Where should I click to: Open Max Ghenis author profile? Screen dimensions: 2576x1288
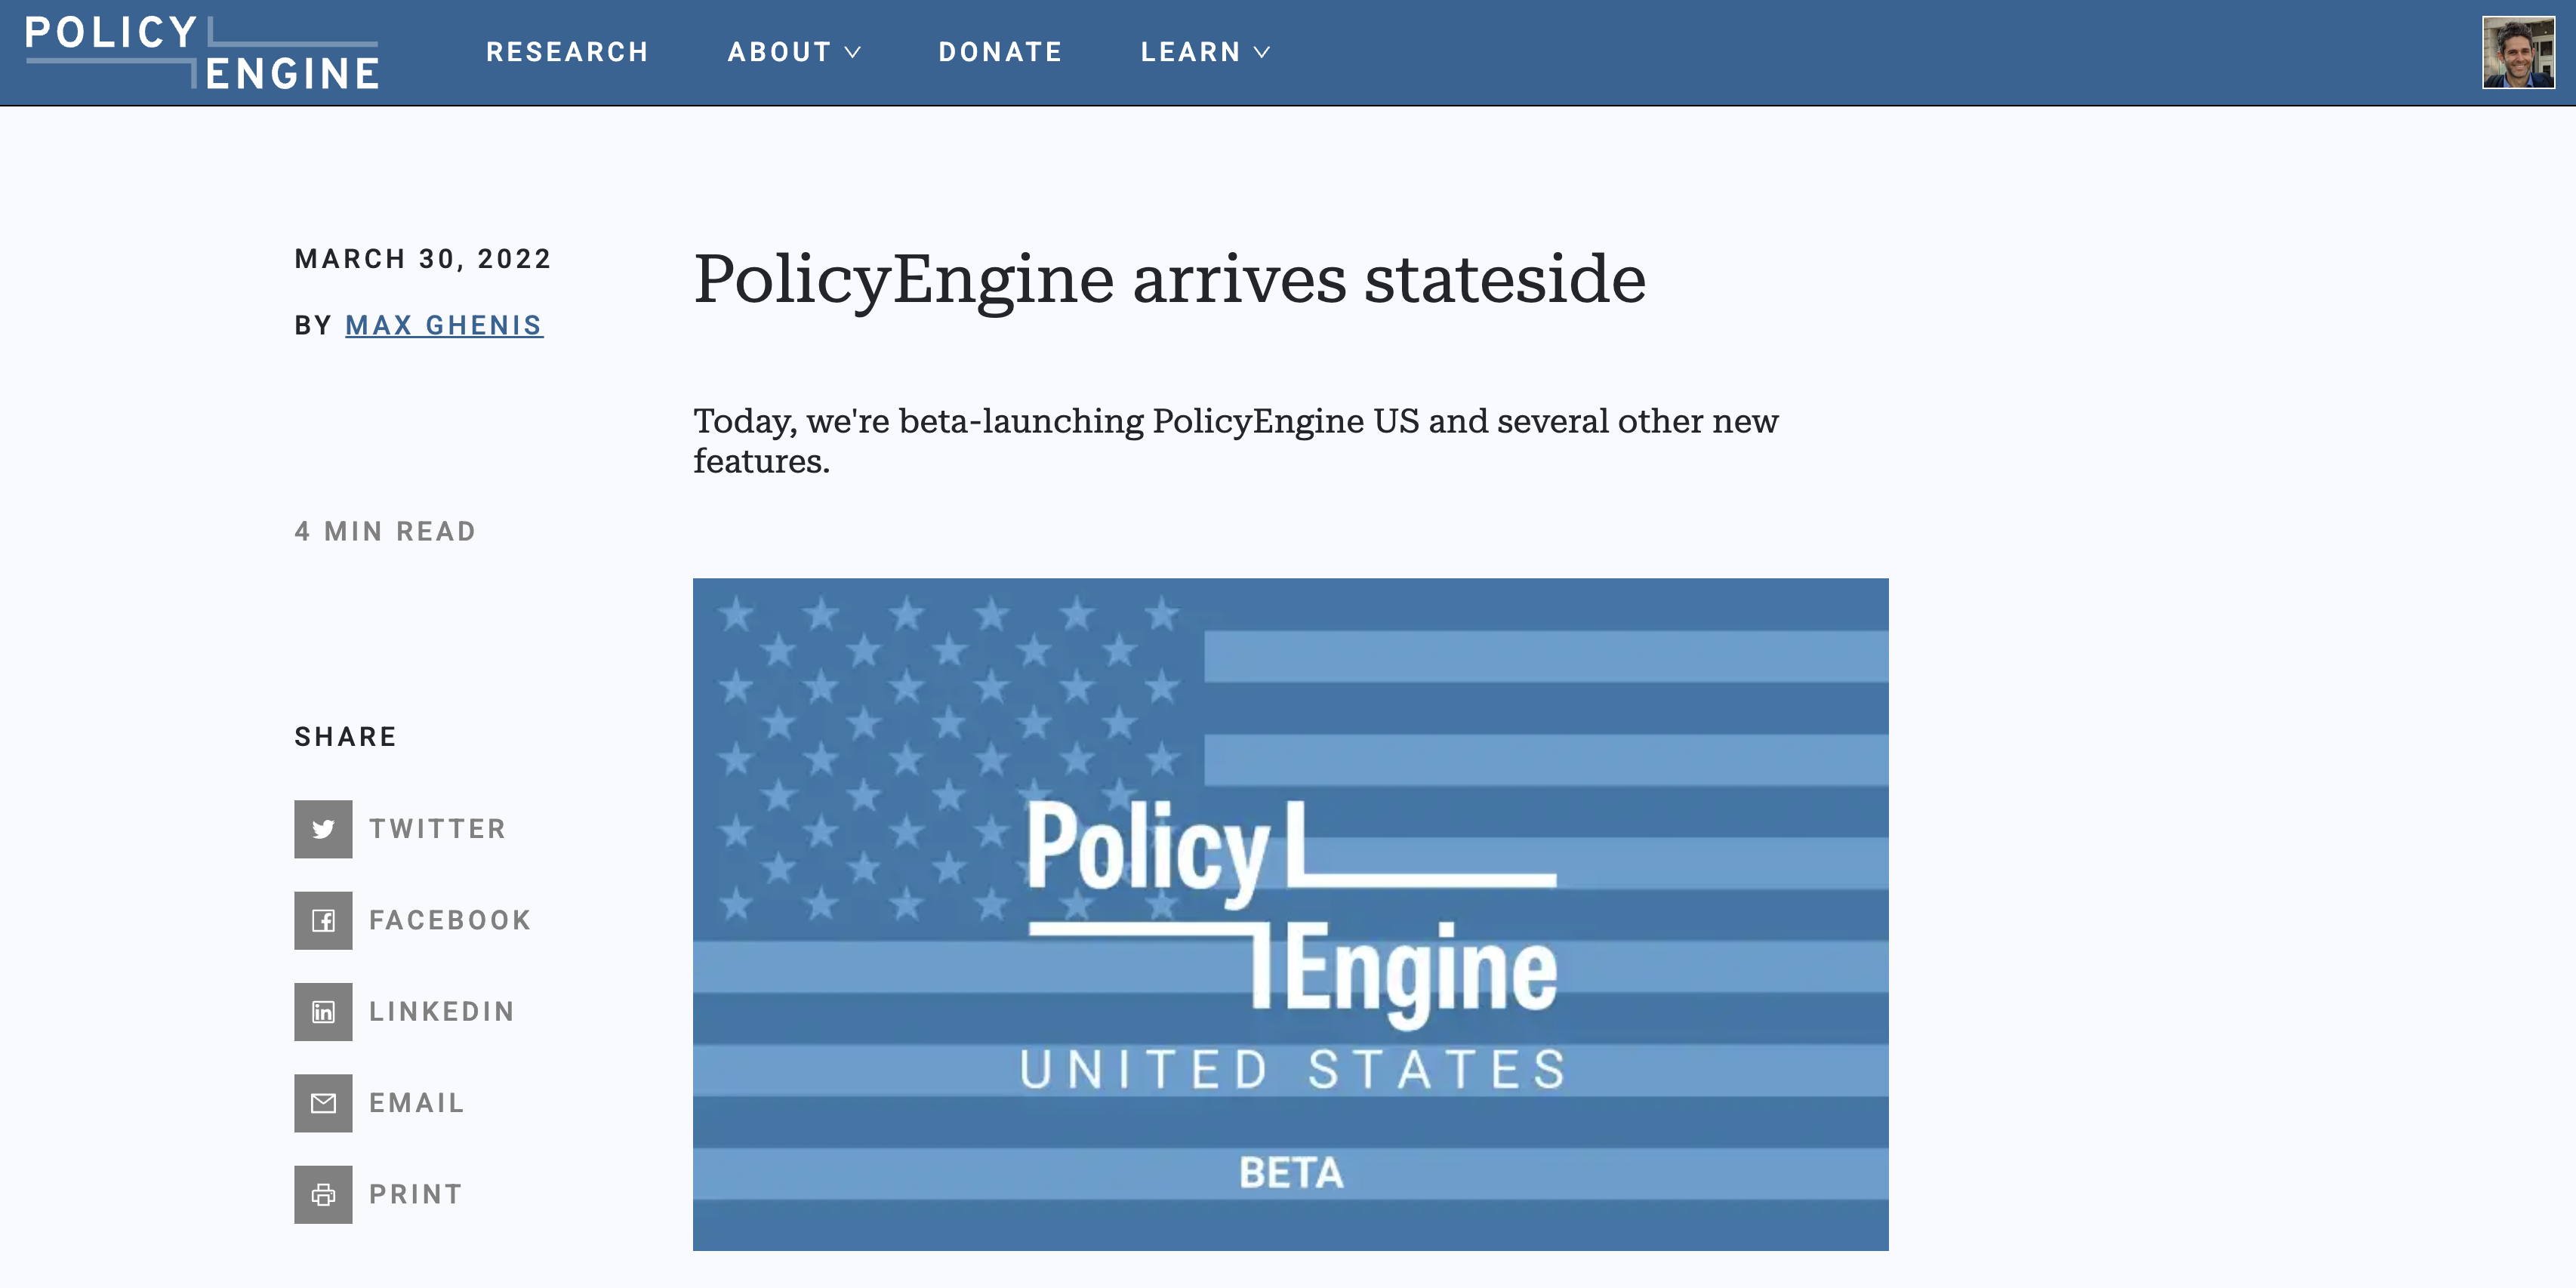pyautogui.click(x=444, y=325)
